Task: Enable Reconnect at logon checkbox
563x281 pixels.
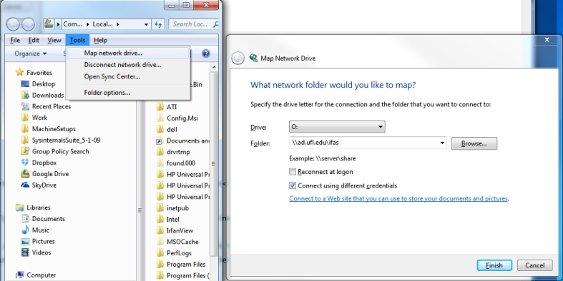Action: pyautogui.click(x=293, y=172)
